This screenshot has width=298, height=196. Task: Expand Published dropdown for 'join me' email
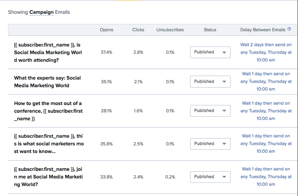(x=210, y=177)
